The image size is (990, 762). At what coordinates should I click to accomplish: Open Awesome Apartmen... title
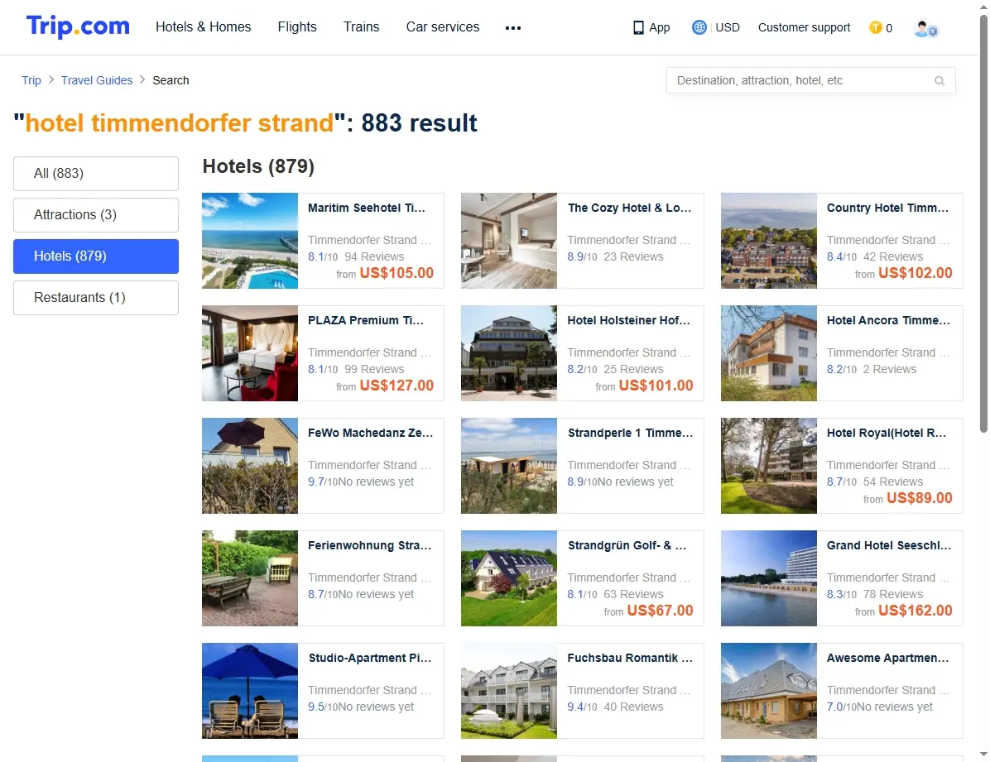887,657
